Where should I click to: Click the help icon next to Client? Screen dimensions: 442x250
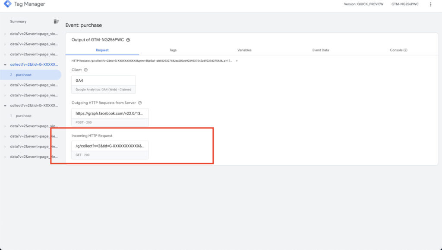point(85,70)
